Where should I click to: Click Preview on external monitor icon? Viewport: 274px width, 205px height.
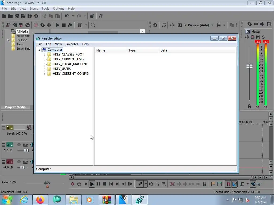click(x=164, y=25)
